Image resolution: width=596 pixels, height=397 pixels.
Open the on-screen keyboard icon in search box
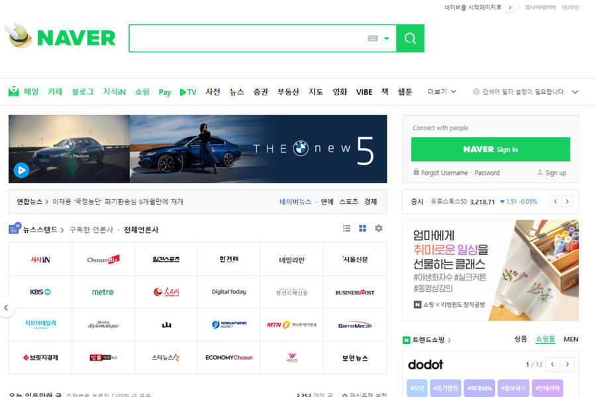[x=373, y=38]
